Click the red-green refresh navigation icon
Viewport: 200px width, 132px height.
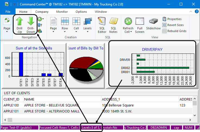click(40, 31)
